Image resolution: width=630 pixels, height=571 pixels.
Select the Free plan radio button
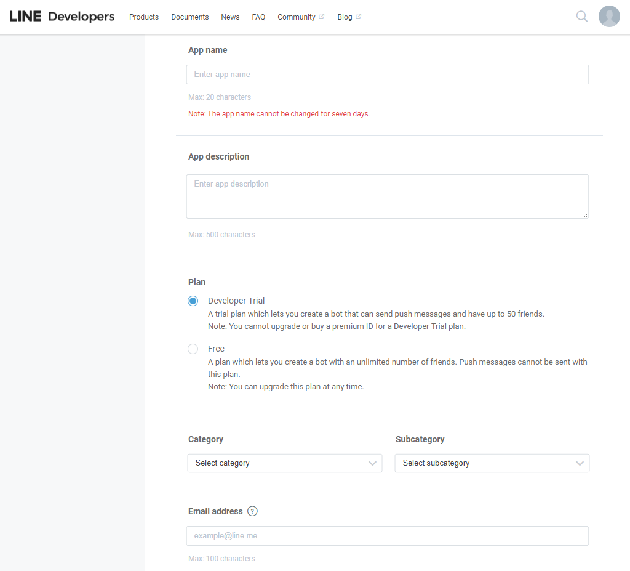coord(193,349)
